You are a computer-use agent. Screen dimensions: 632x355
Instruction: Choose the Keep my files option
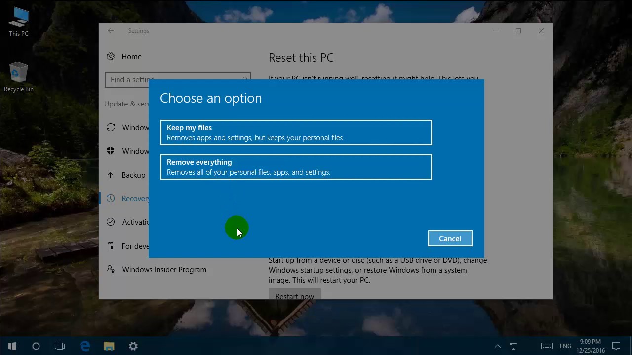(x=296, y=133)
